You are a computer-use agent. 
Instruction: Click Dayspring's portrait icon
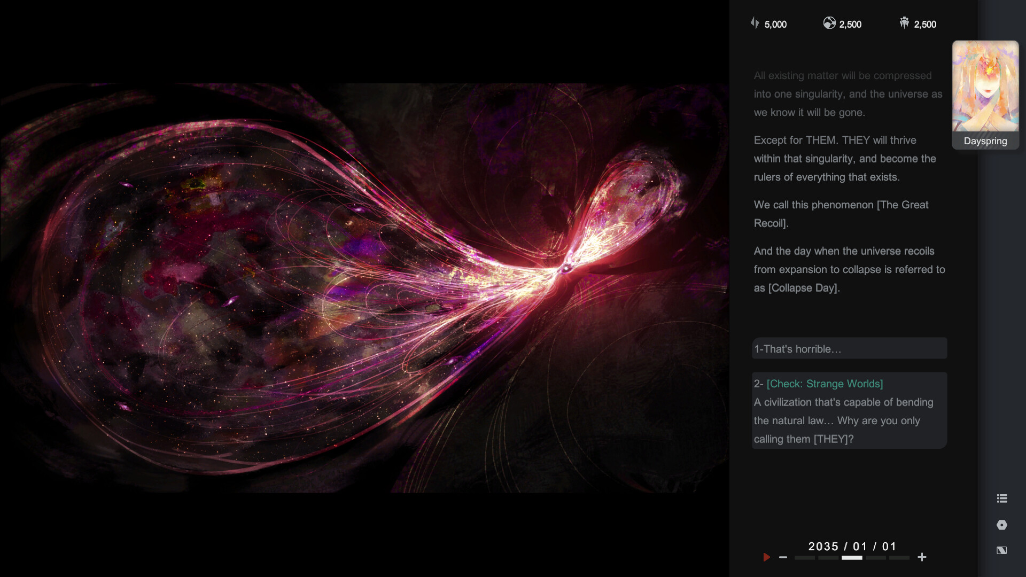(x=985, y=85)
